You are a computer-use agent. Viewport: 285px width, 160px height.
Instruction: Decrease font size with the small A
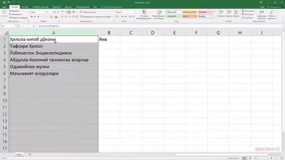click(58, 12)
